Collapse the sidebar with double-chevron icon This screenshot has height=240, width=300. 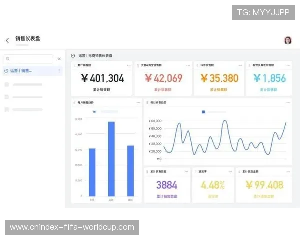[59, 59]
